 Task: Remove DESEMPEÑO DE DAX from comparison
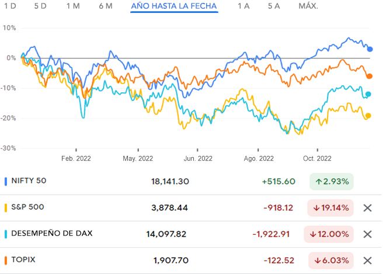(x=367, y=234)
